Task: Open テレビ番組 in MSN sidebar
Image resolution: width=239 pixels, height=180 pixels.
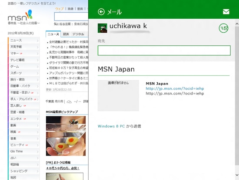Action: [x=24, y=60]
